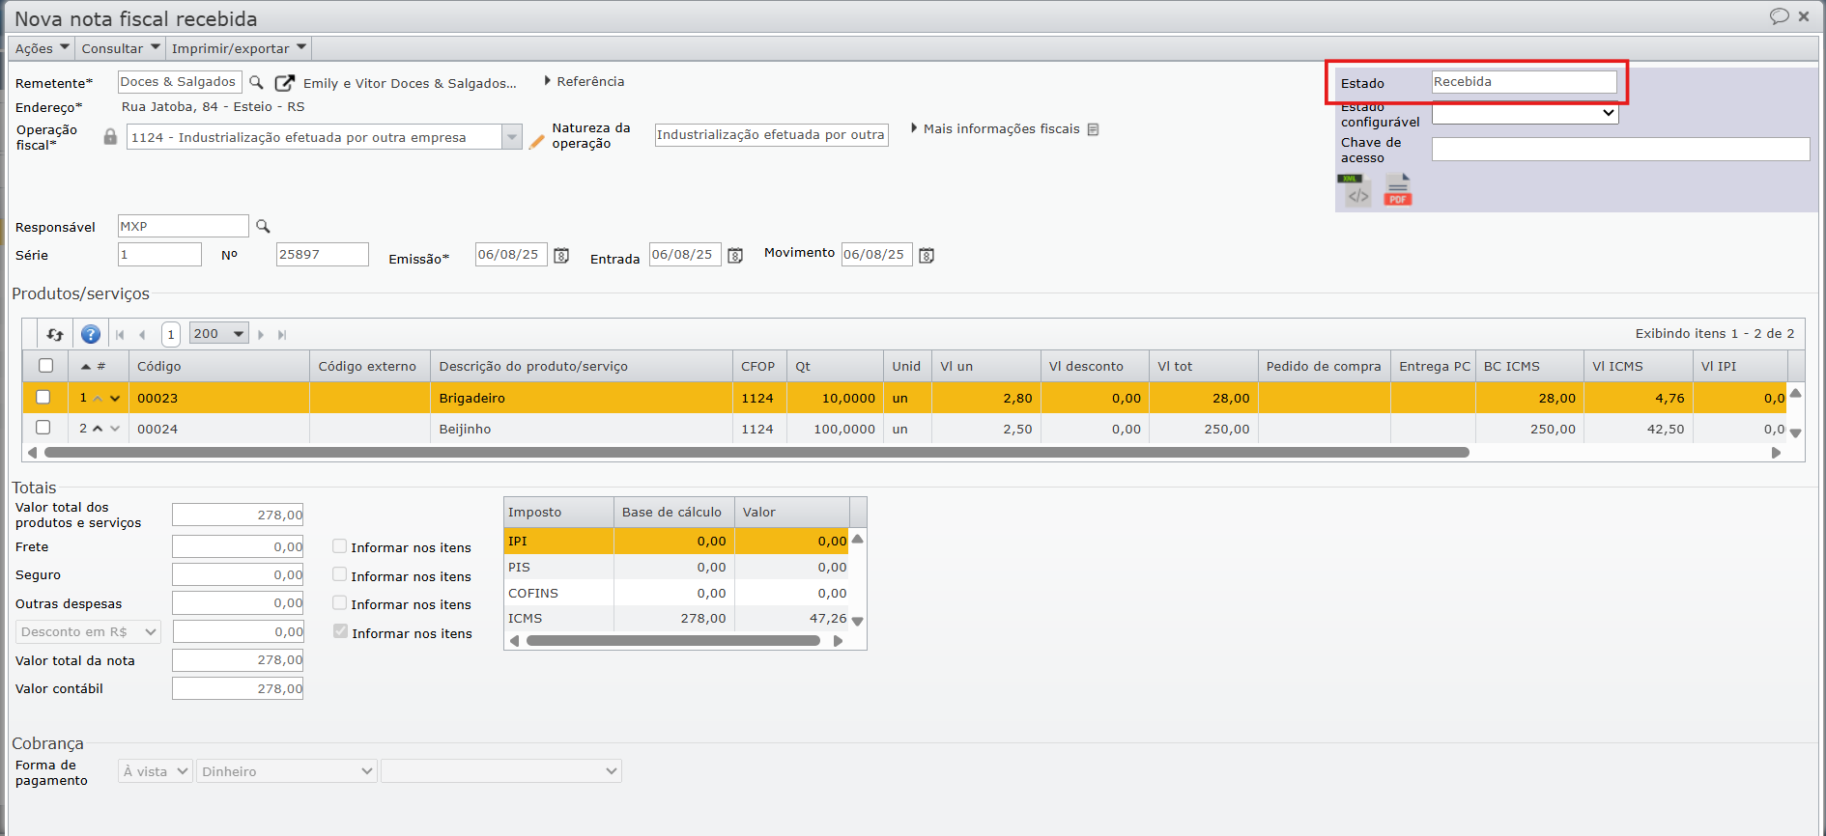This screenshot has height=836, width=1826.
Task: Click the search magnifier next to Remetente
Action: [x=256, y=83]
